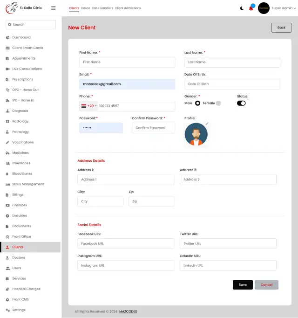The height and width of the screenshot is (318, 298).
Task: Switch to the Client Admissions tab
Action: [128, 8]
